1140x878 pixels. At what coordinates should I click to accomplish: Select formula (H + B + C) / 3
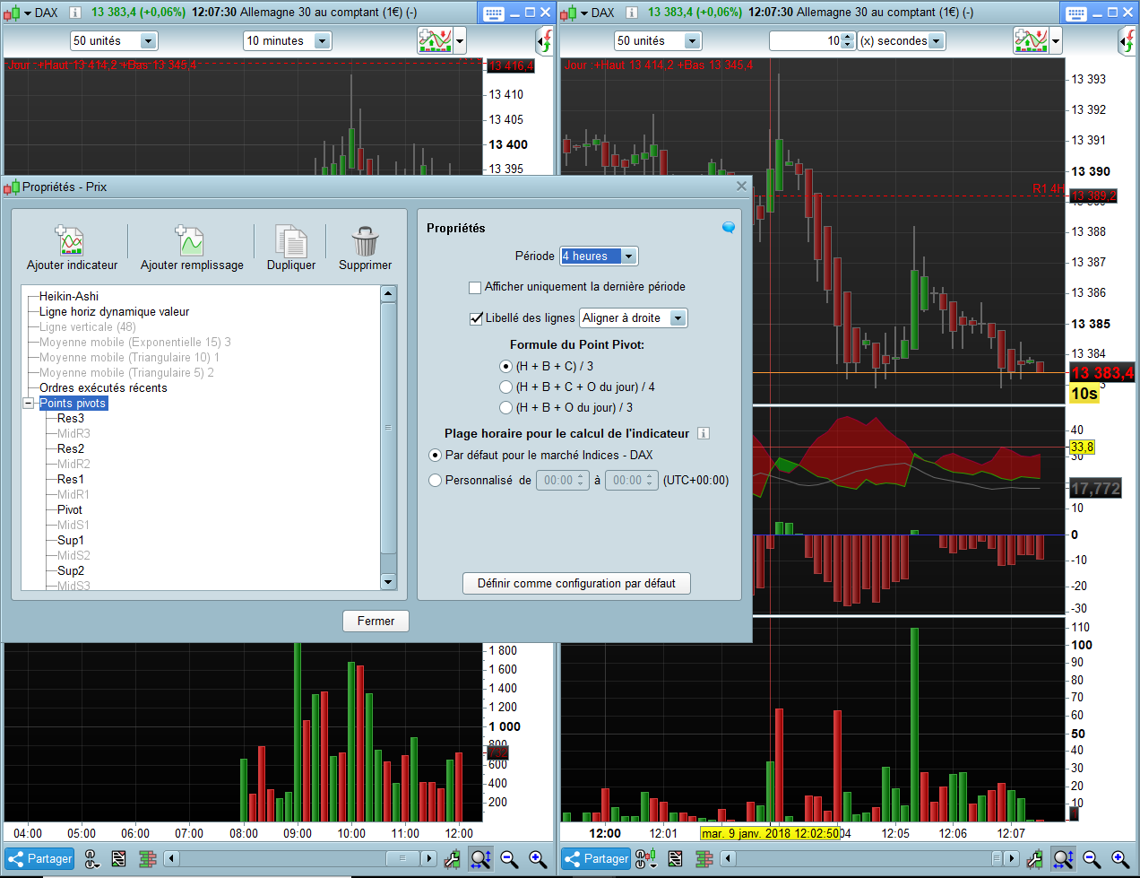(506, 366)
